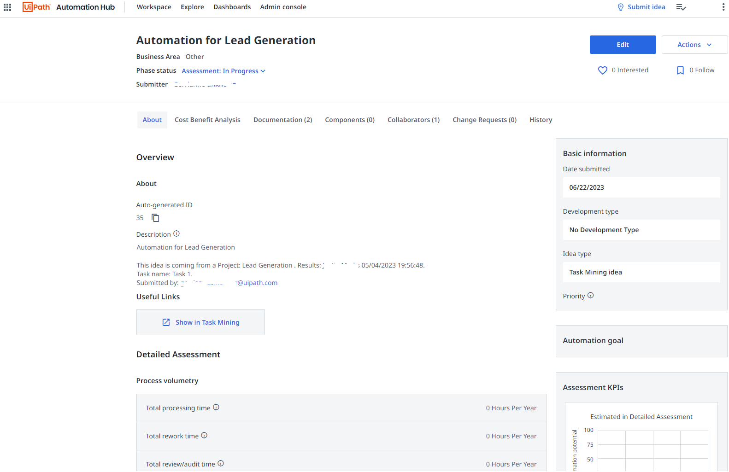
Task: Toggle Follow bookmark for this idea
Action: 680,70
